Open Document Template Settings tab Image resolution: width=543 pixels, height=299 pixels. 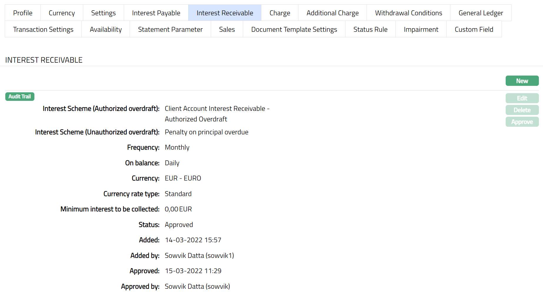pos(294,29)
